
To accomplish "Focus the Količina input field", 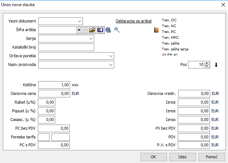I will click(54, 85).
